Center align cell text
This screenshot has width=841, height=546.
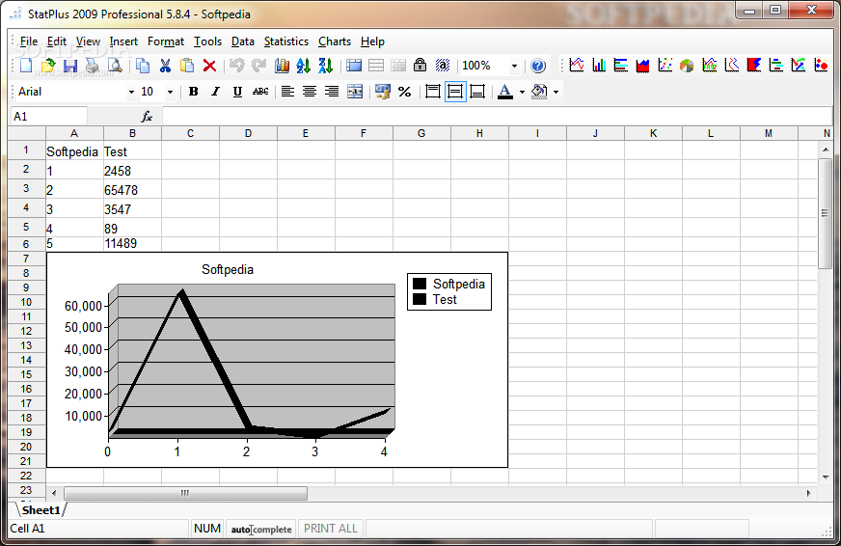[310, 92]
